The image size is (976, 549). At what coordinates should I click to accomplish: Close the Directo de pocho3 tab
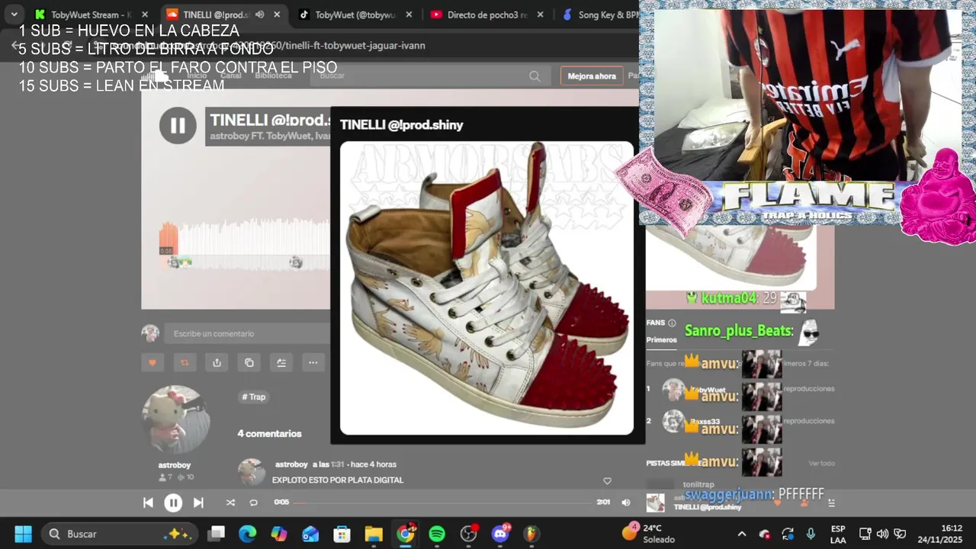click(x=541, y=14)
